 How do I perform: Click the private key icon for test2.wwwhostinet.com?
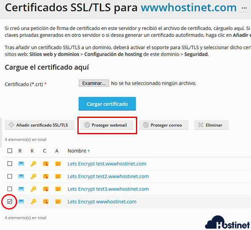pos(33,176)
